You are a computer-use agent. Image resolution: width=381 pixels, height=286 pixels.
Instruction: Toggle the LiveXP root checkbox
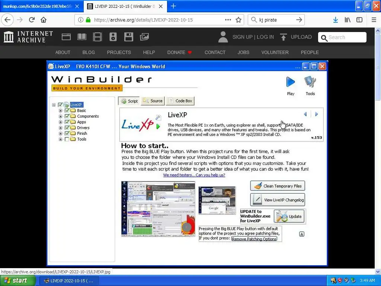[60, 105]
